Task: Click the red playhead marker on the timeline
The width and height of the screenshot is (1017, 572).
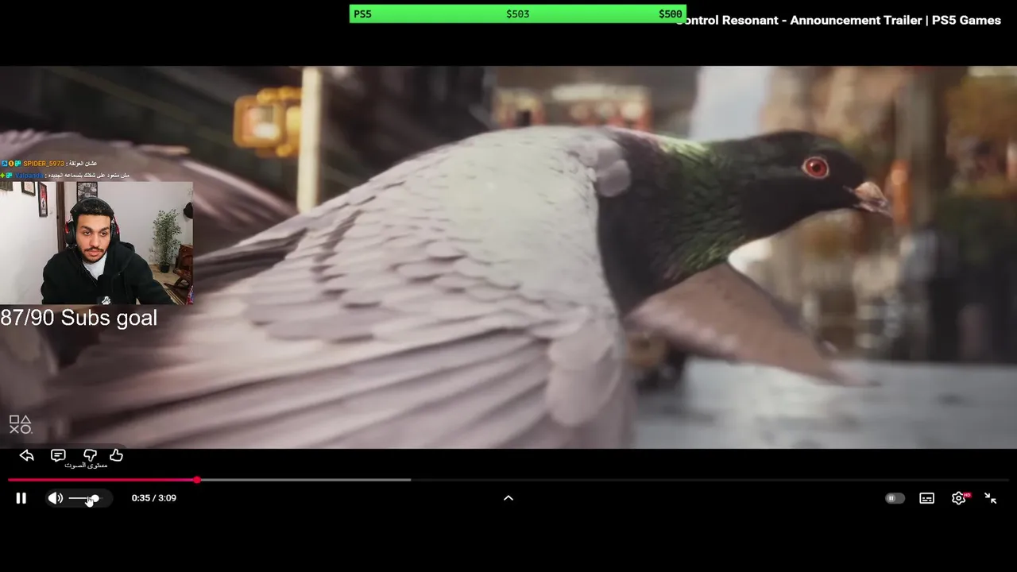Action: pyautogui.click(x=197, y=480)
